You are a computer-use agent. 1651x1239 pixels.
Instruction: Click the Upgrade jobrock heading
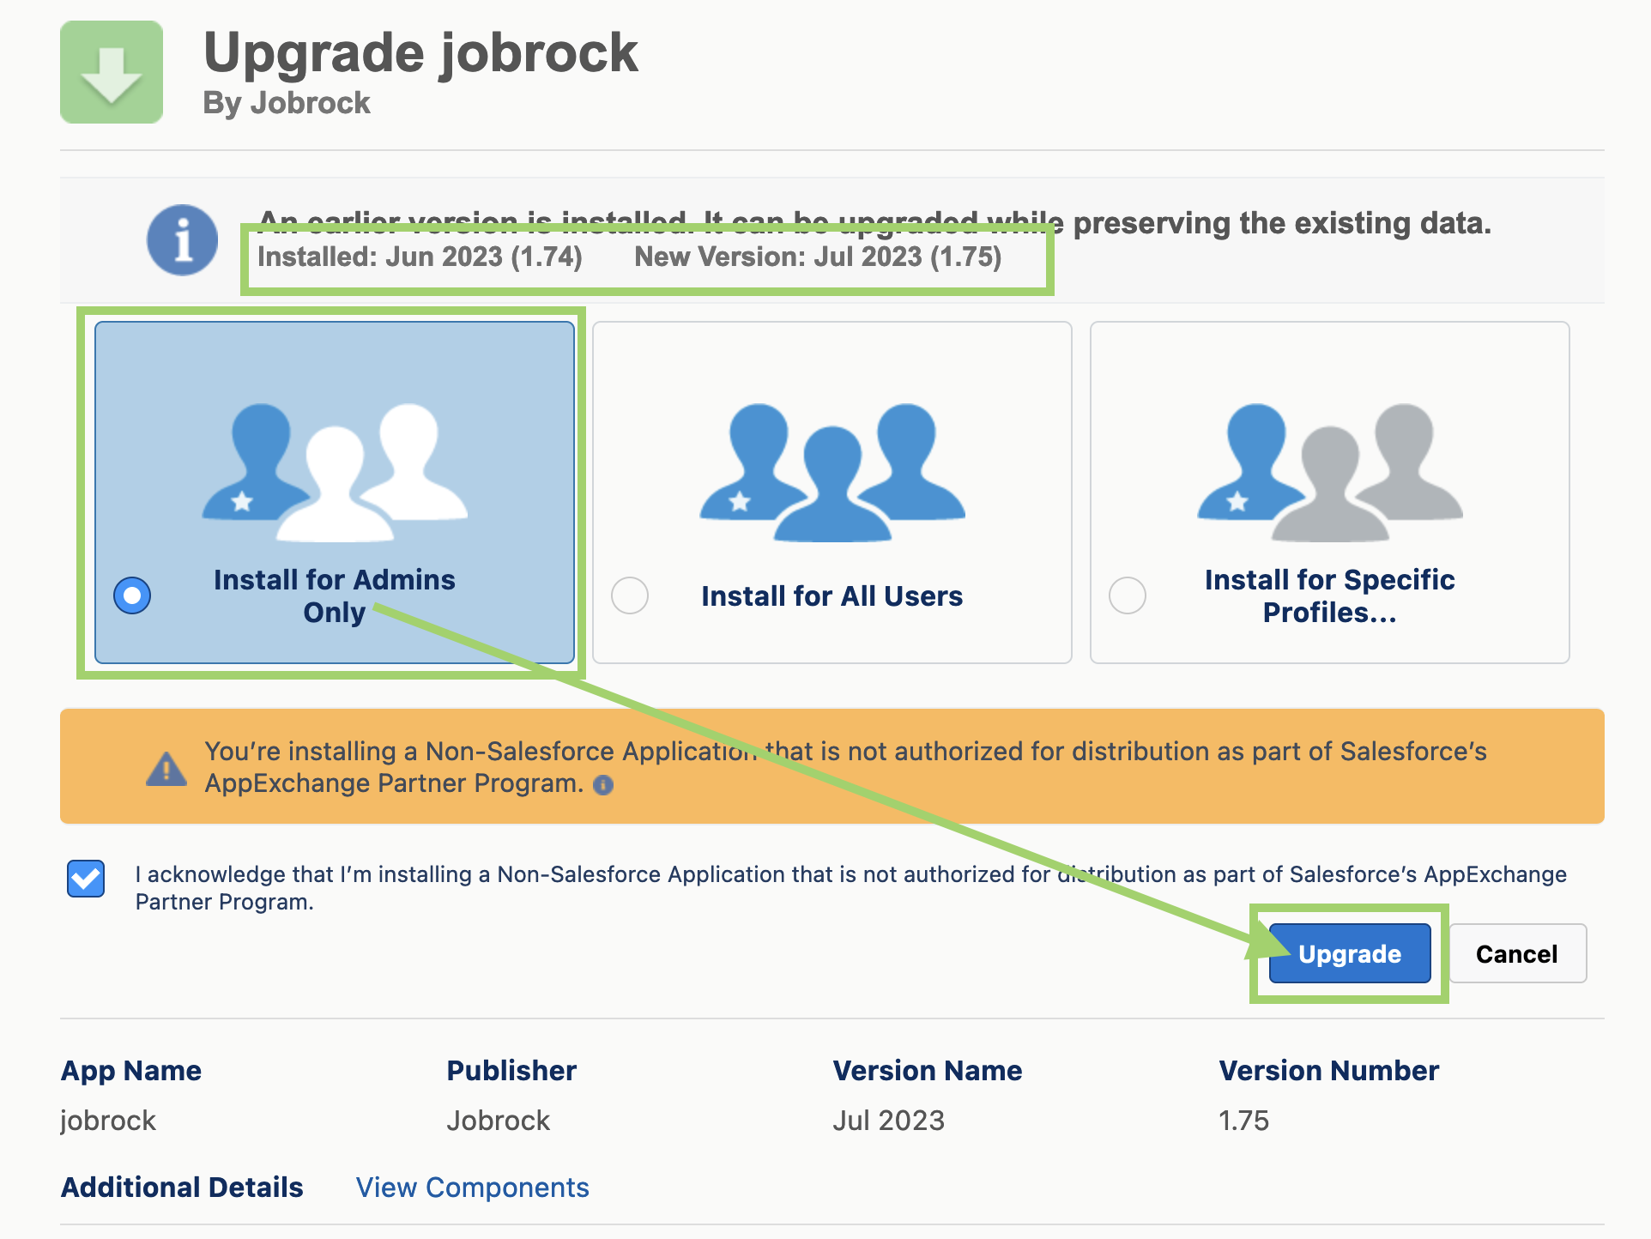coord(420,53)
